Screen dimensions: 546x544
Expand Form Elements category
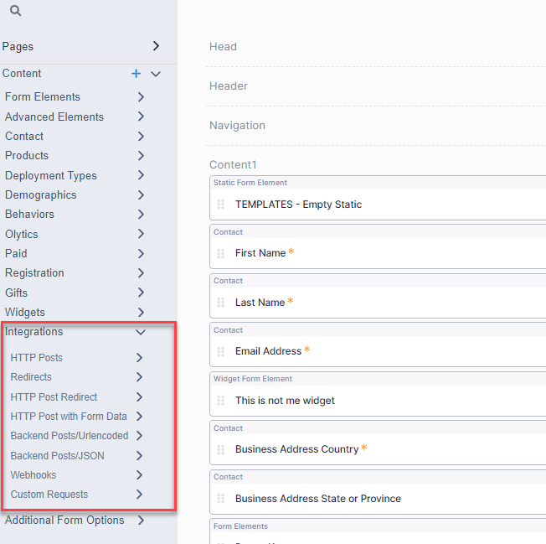141,96
